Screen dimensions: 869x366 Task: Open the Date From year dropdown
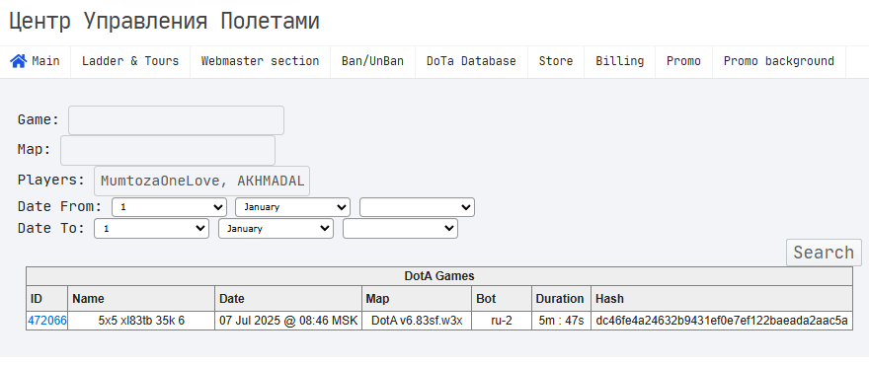pos(417,207)
